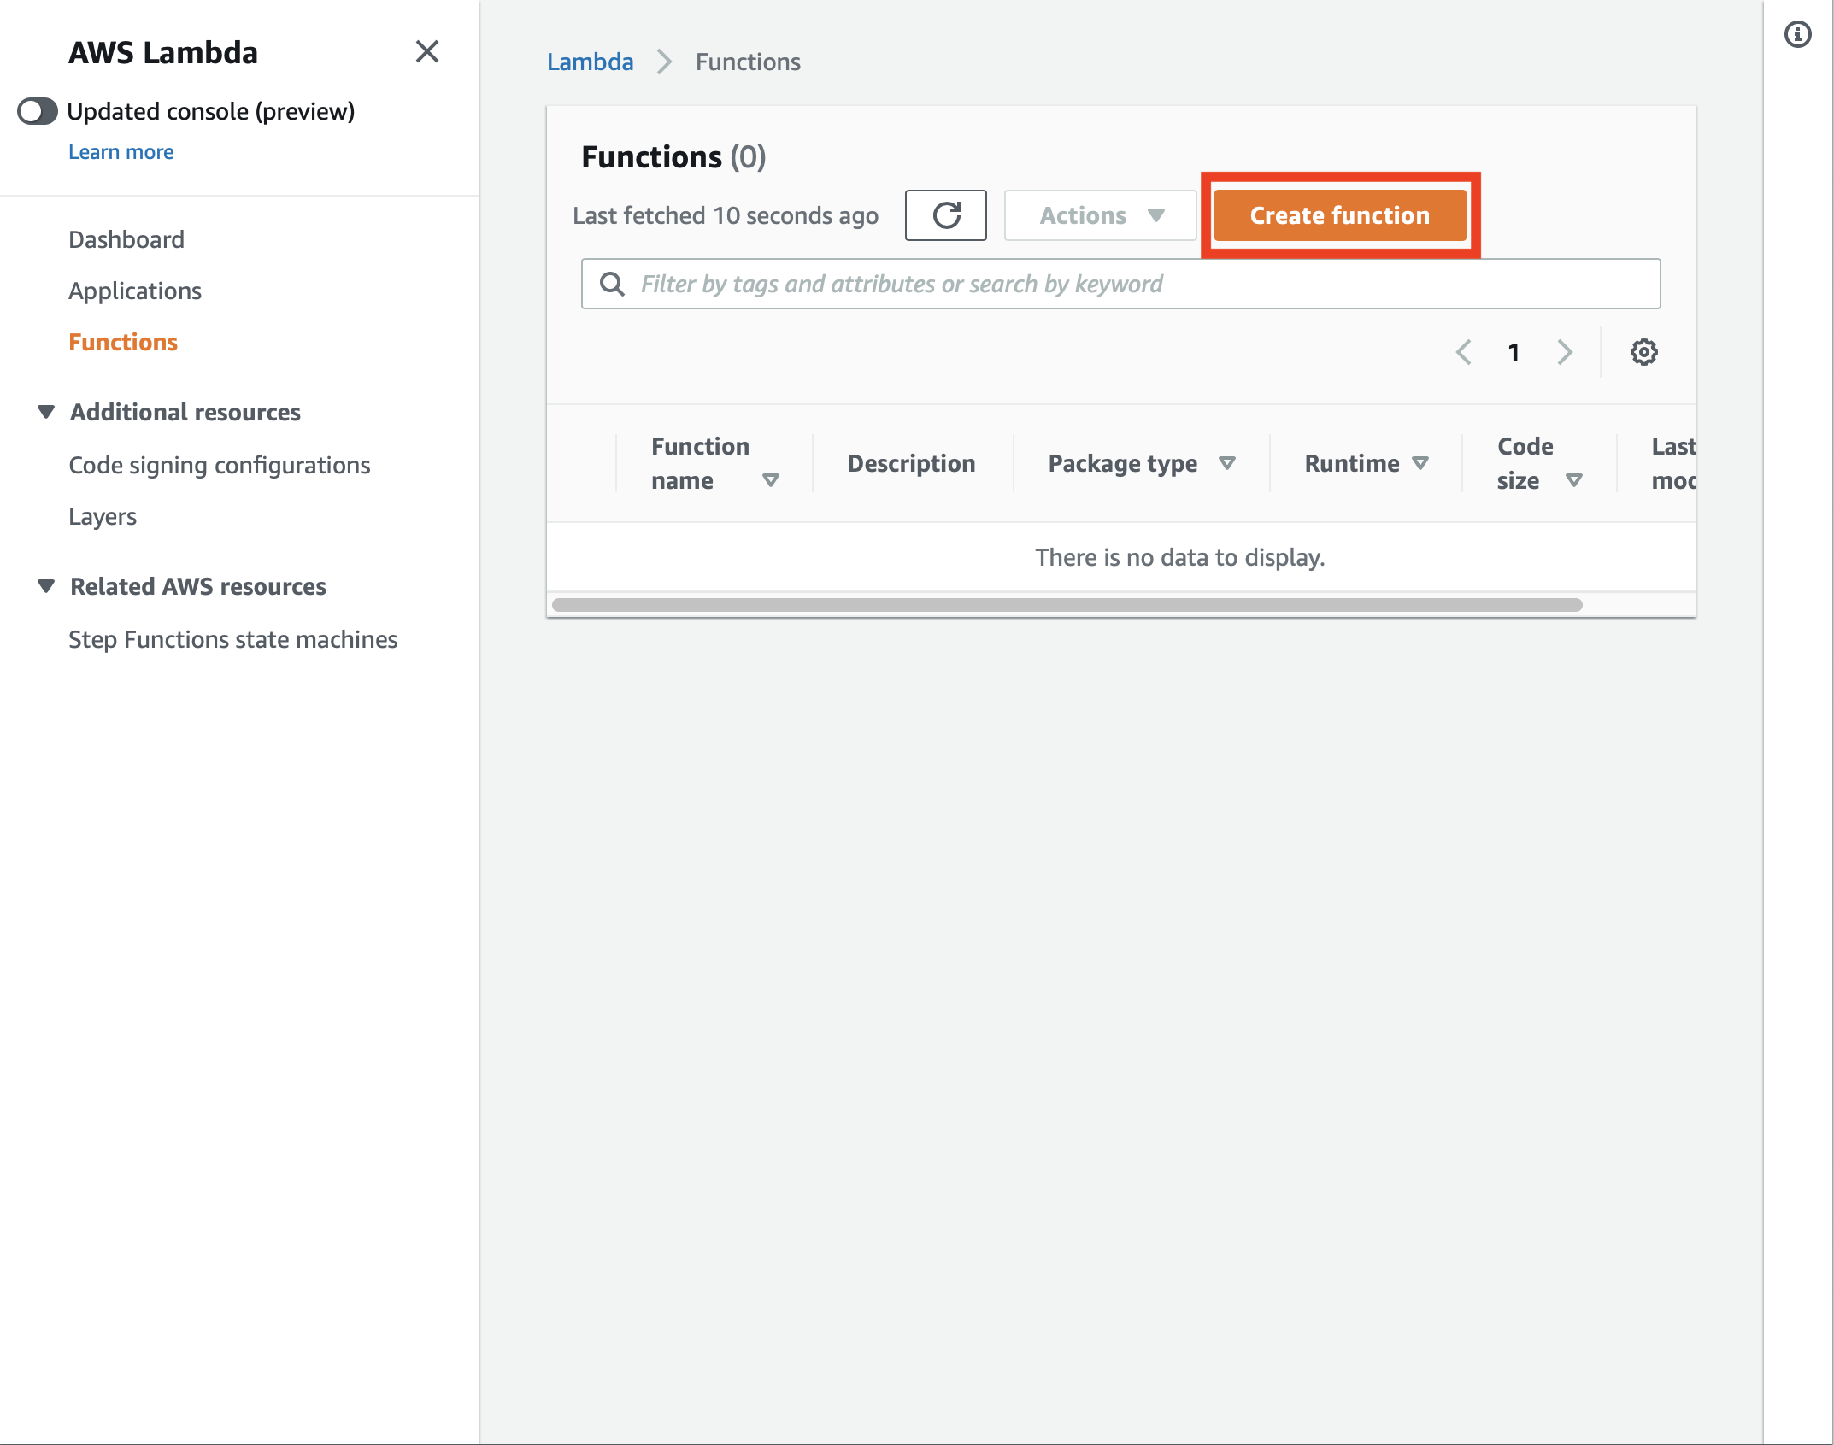1834x1445 pixels.
Task: Go to Dashboard in sidebar
Action: click(x=126, y=239)
